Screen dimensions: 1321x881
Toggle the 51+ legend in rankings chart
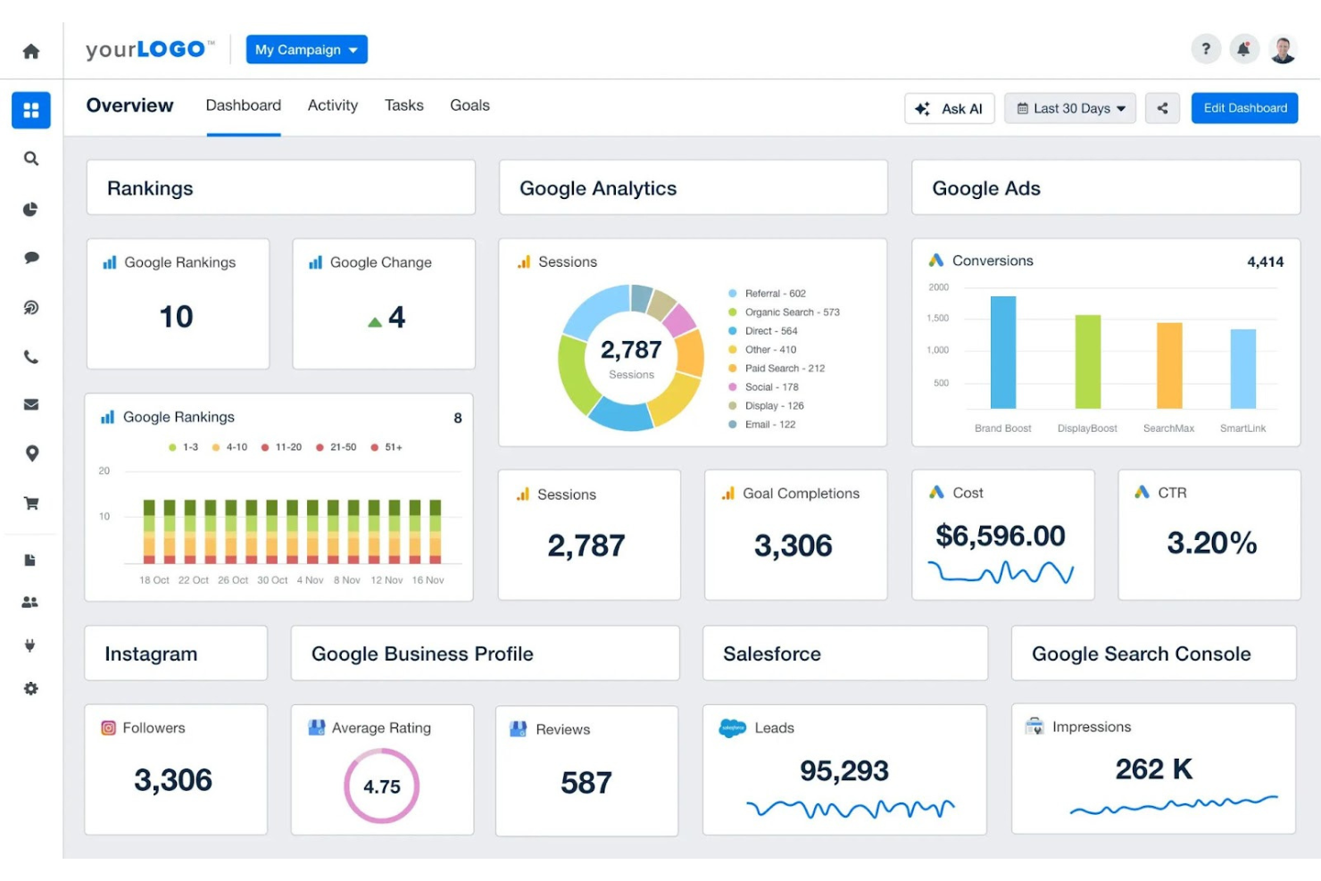point(386,447)
